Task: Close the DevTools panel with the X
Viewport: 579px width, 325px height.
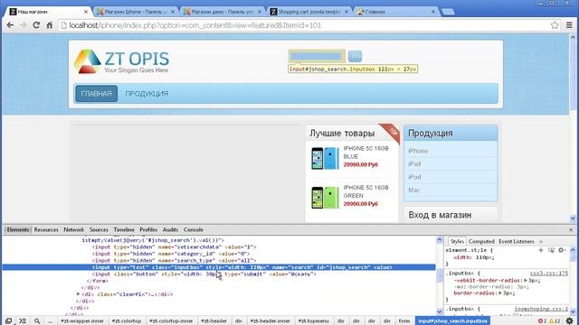Action: point(571,229)
